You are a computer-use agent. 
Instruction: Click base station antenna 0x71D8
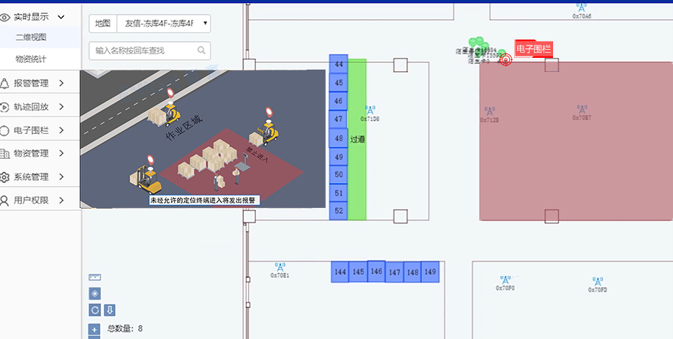coord(369,111)
